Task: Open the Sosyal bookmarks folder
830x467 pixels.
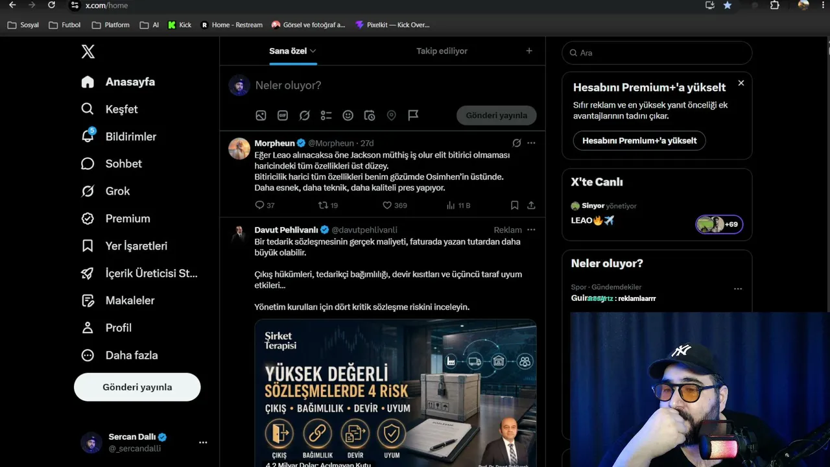Action: [23, 25]
